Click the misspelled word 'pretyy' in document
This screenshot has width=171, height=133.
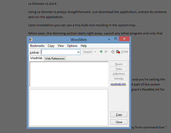click(62, 12)
